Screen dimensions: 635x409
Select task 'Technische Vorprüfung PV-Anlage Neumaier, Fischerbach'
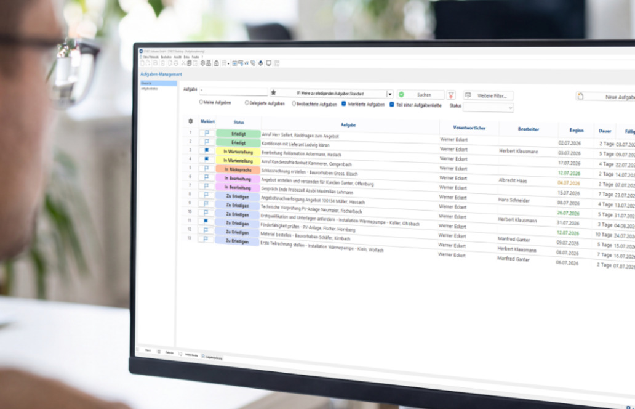pos(311,209)
